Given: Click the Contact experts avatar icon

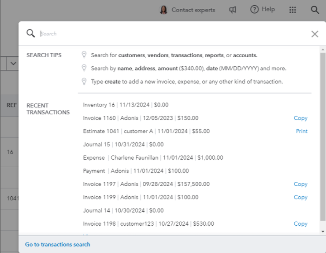Looking at the screenshot, I should point(163,10).
